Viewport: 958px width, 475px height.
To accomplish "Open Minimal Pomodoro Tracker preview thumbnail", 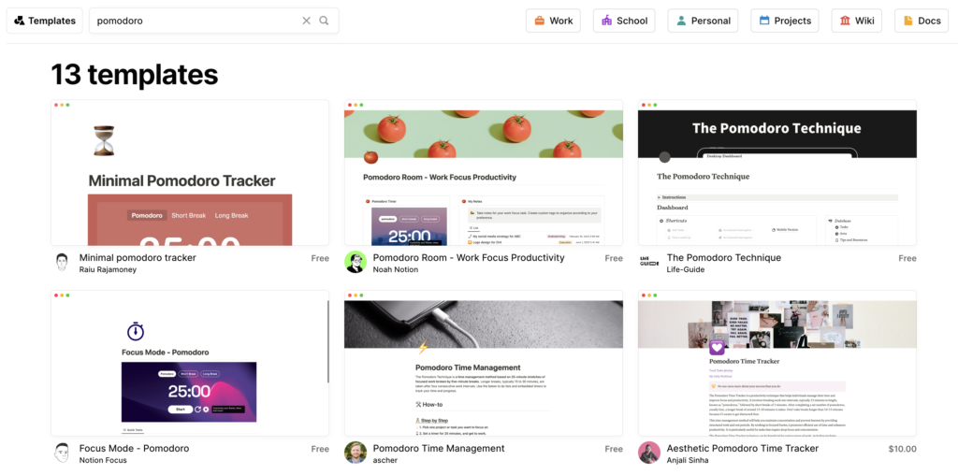I will pos(190,173).
